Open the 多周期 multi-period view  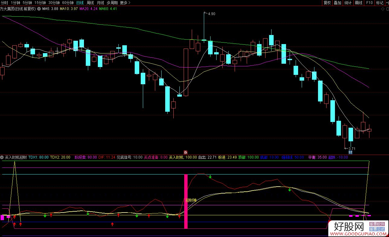tap(112, 3)
